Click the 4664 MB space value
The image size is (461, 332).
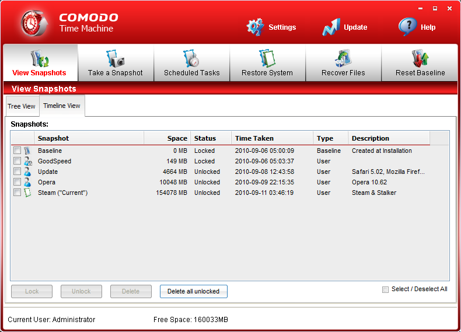(175, 172)
